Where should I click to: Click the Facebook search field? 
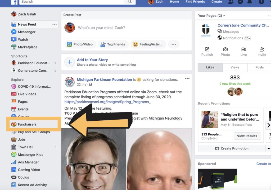[x=71, y=2]
